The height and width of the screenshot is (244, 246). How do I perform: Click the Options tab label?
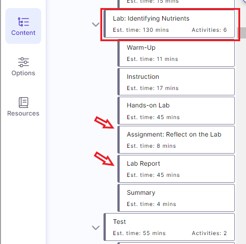(x=23, y=73)
